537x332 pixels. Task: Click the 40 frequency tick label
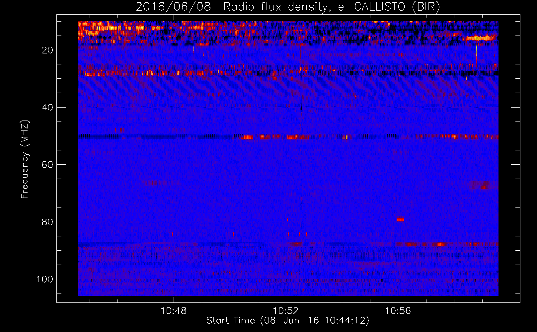coord(47,108)
